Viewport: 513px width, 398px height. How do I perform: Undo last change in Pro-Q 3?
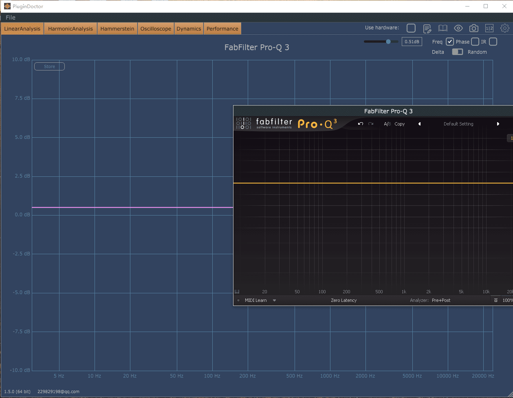click(360, 124)
